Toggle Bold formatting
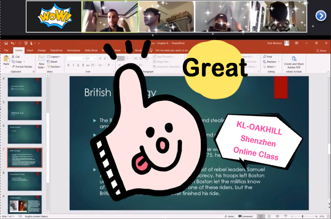This screenshot has width=331, height=219. point(68,65)
